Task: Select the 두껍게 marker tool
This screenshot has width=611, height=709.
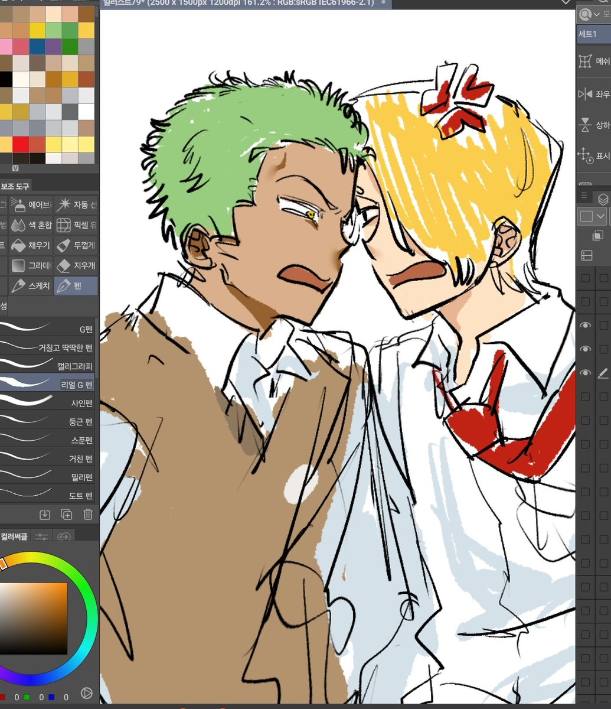Action: coord(77,245)
